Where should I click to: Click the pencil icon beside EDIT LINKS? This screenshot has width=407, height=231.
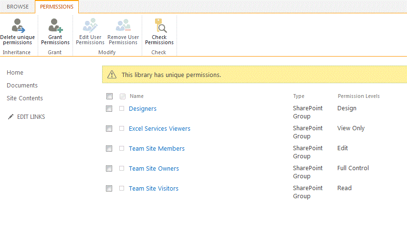pyautogui.click(x=11, y=117)
